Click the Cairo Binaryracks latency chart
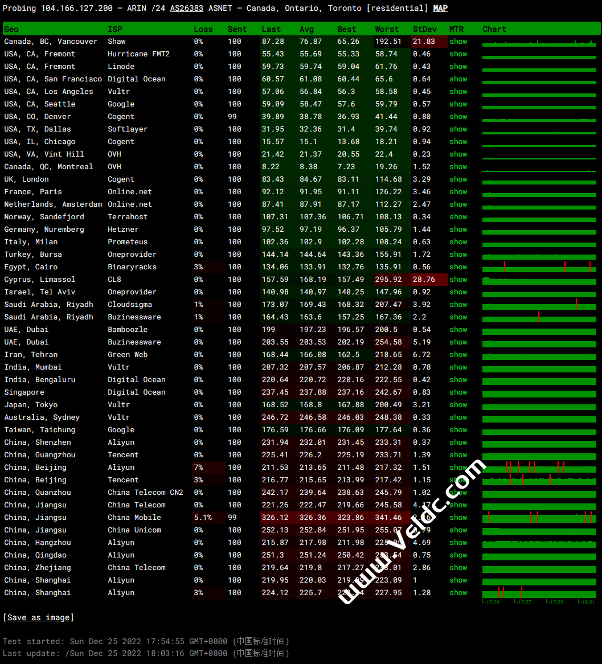 click(x=539, y=267)
